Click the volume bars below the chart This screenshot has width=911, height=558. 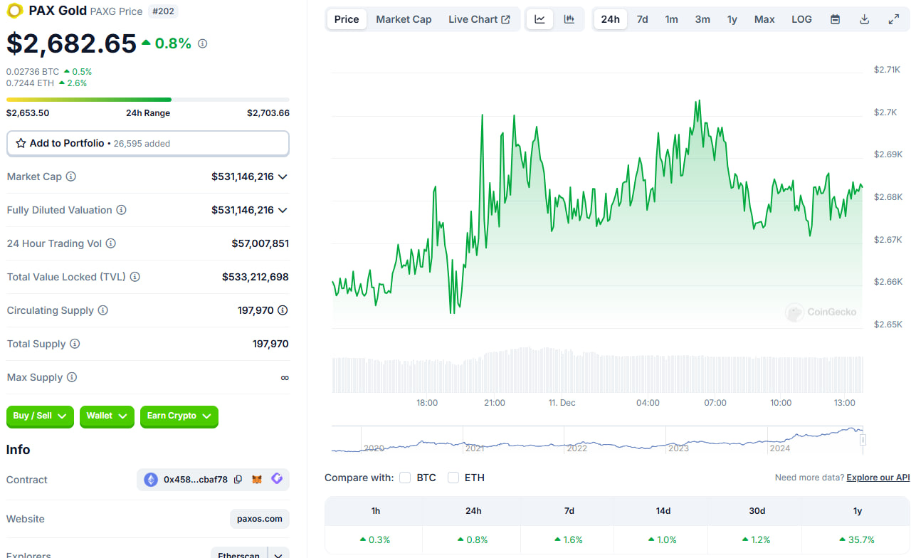(597, 370)
